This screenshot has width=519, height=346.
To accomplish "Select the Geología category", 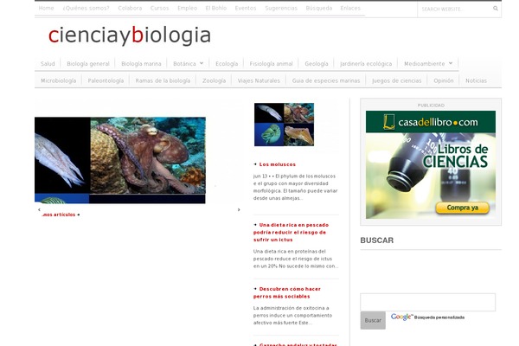I will click(317, 63).
